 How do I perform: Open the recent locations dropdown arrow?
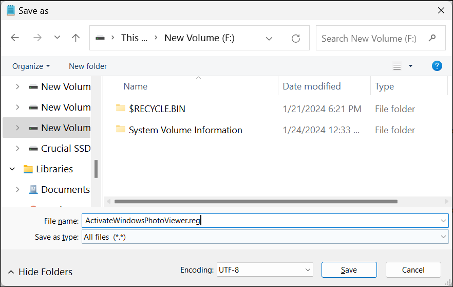[57, 38]
